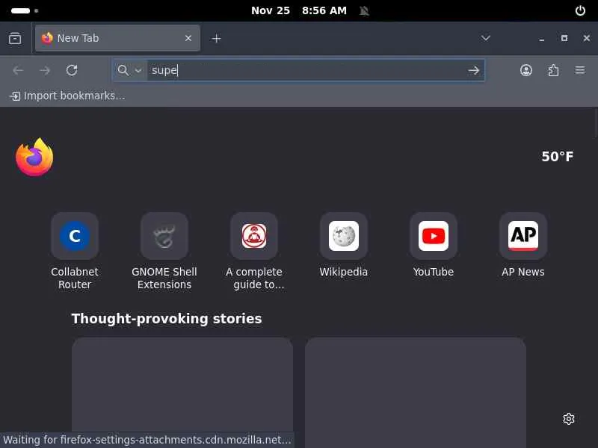
Task: Open the Wikipedia shortcut tile
Action: (x=344, y=246)
